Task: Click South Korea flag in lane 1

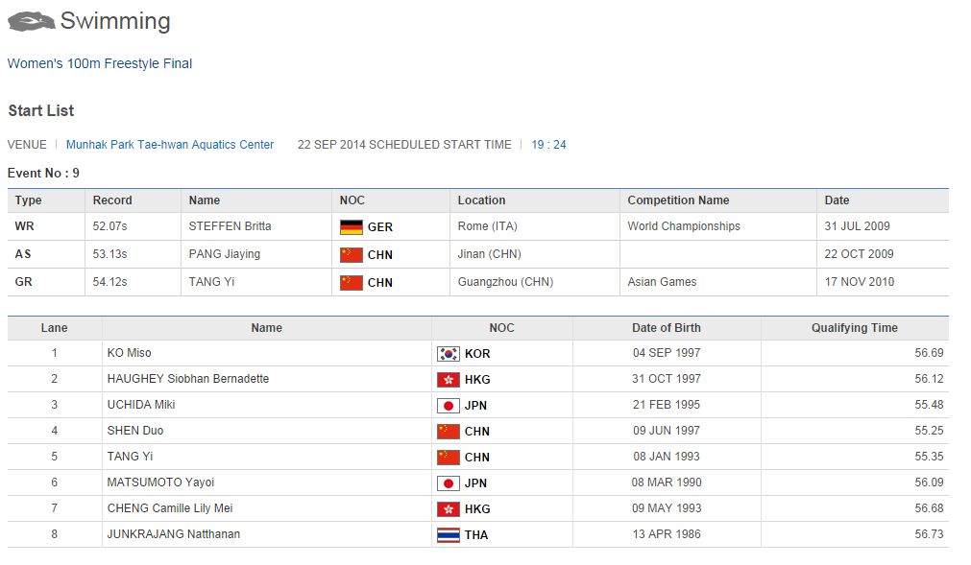Action: pos(448,354)
